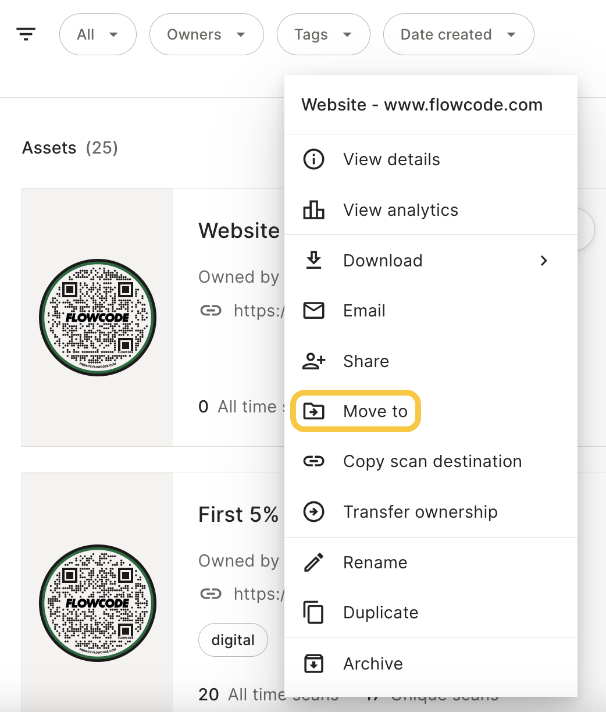Viewport: 606px width, 712px height.
Task: Click the Website asset QR code thumbnail
Action: [x=98, y=318]
